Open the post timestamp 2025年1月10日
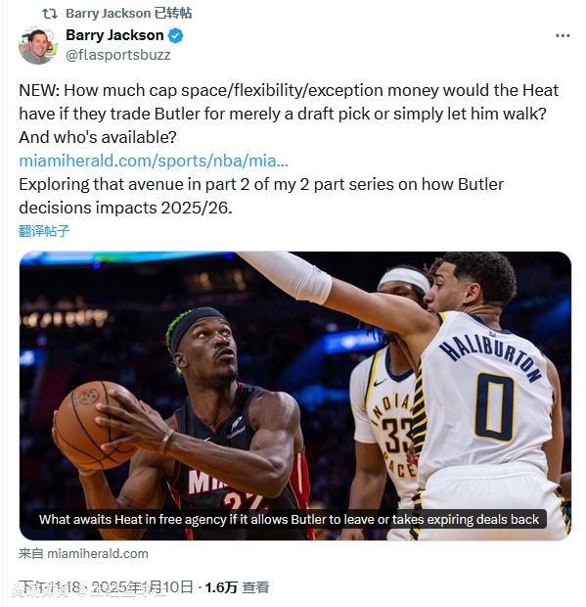 [142, 587]
